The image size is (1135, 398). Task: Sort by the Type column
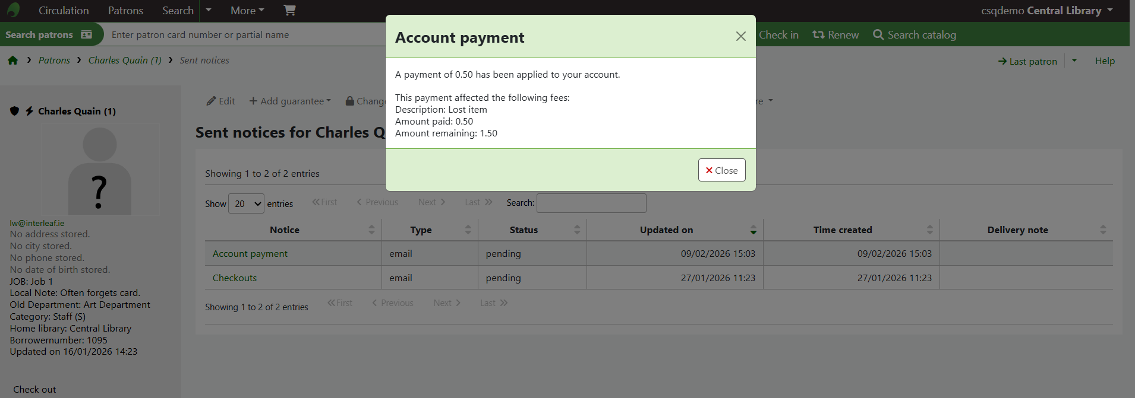pos(430,230)
